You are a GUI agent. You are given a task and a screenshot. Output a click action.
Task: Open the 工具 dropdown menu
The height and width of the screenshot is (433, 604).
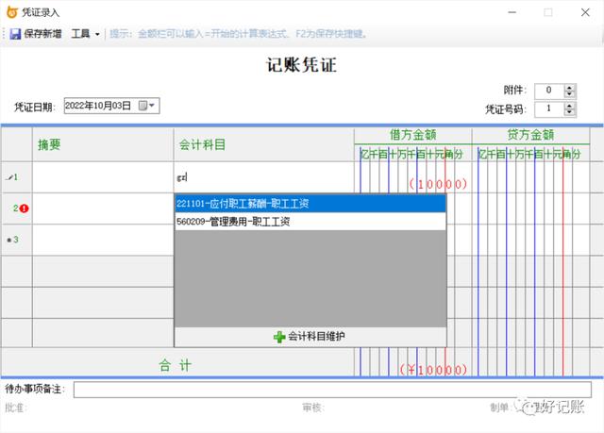(x=85, y=34)
